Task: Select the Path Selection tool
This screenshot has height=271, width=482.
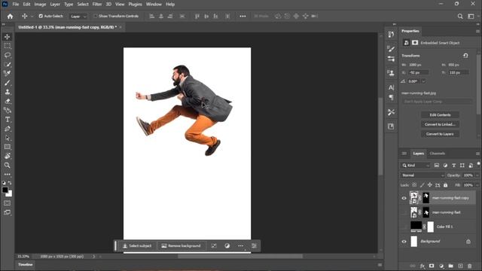Action: coord(7,138)
